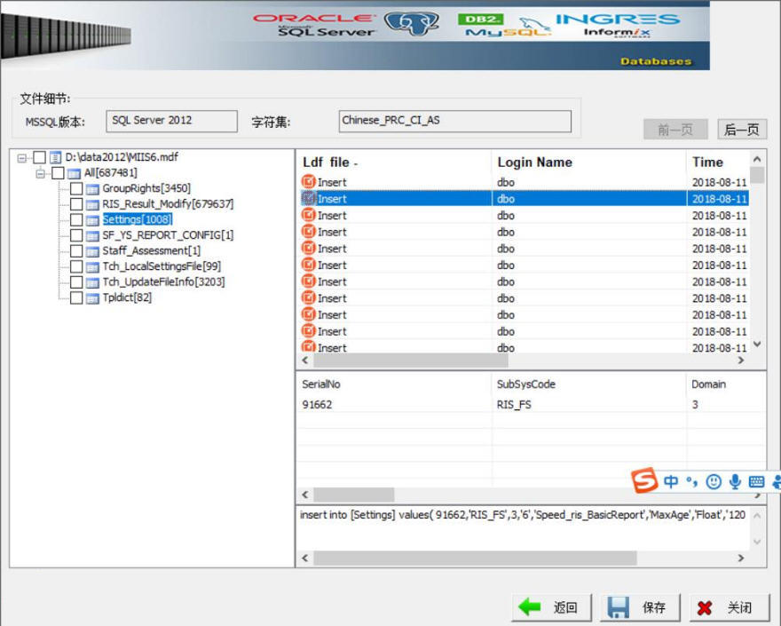Select the Staff_Assessment[1] tree item

(151, 251)
